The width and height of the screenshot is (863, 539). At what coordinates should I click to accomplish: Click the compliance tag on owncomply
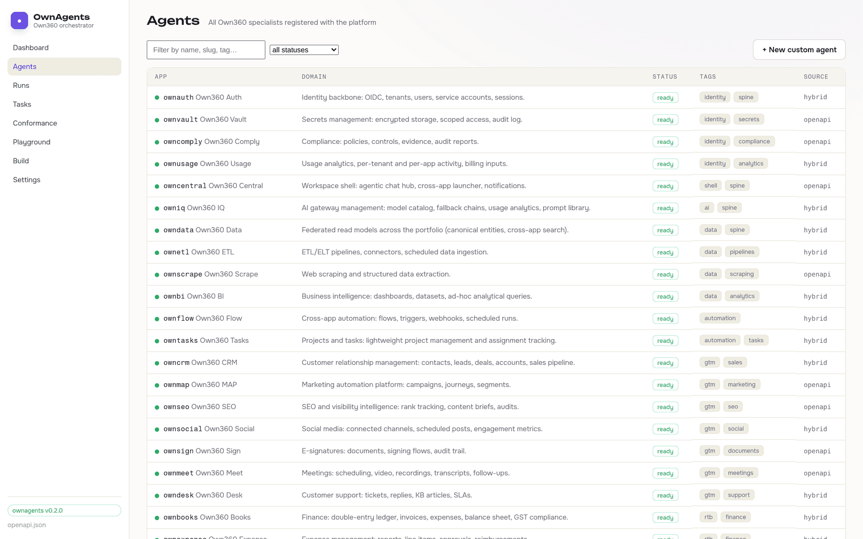pos(754,142)
